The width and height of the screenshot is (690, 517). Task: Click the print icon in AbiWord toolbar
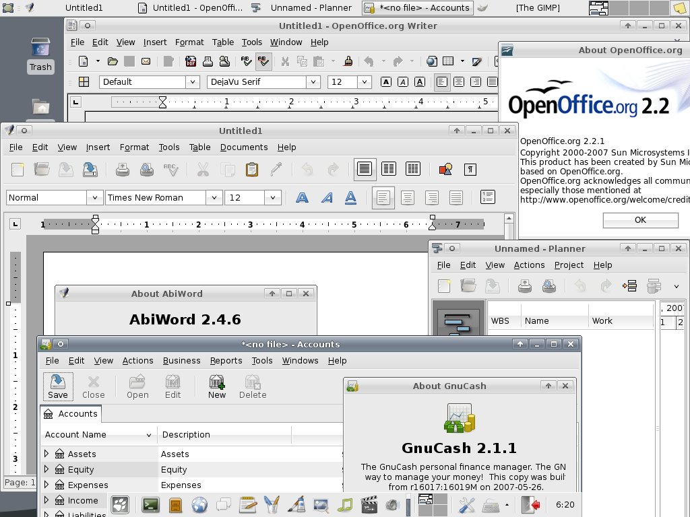[123, 169]
